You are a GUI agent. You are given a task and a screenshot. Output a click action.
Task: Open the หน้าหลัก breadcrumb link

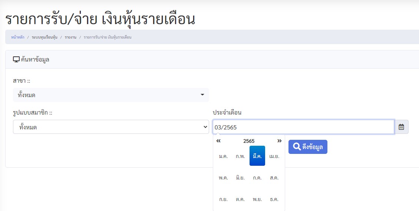click(x=18, y=37)
